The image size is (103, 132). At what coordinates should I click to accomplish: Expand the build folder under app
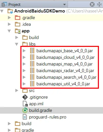(17, 37)
